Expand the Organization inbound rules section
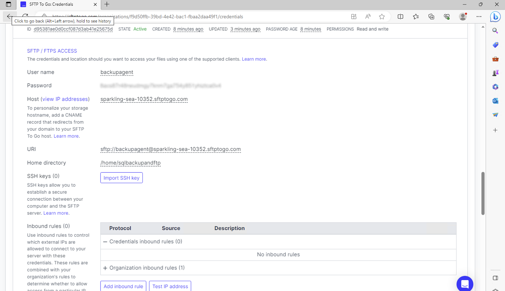Screen dimensions: 505x291 click(x=105, y=268)
